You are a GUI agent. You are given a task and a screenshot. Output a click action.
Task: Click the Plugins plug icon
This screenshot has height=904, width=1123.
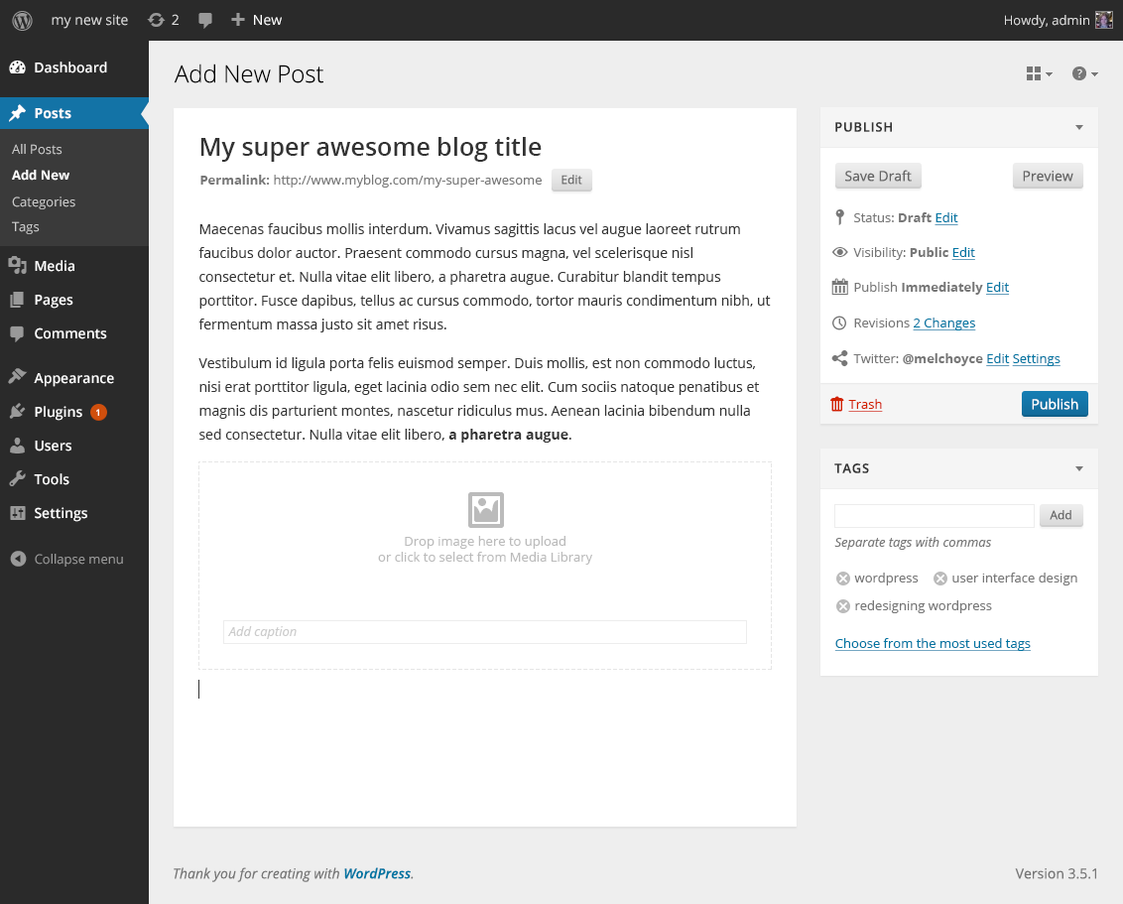point(17,411)
